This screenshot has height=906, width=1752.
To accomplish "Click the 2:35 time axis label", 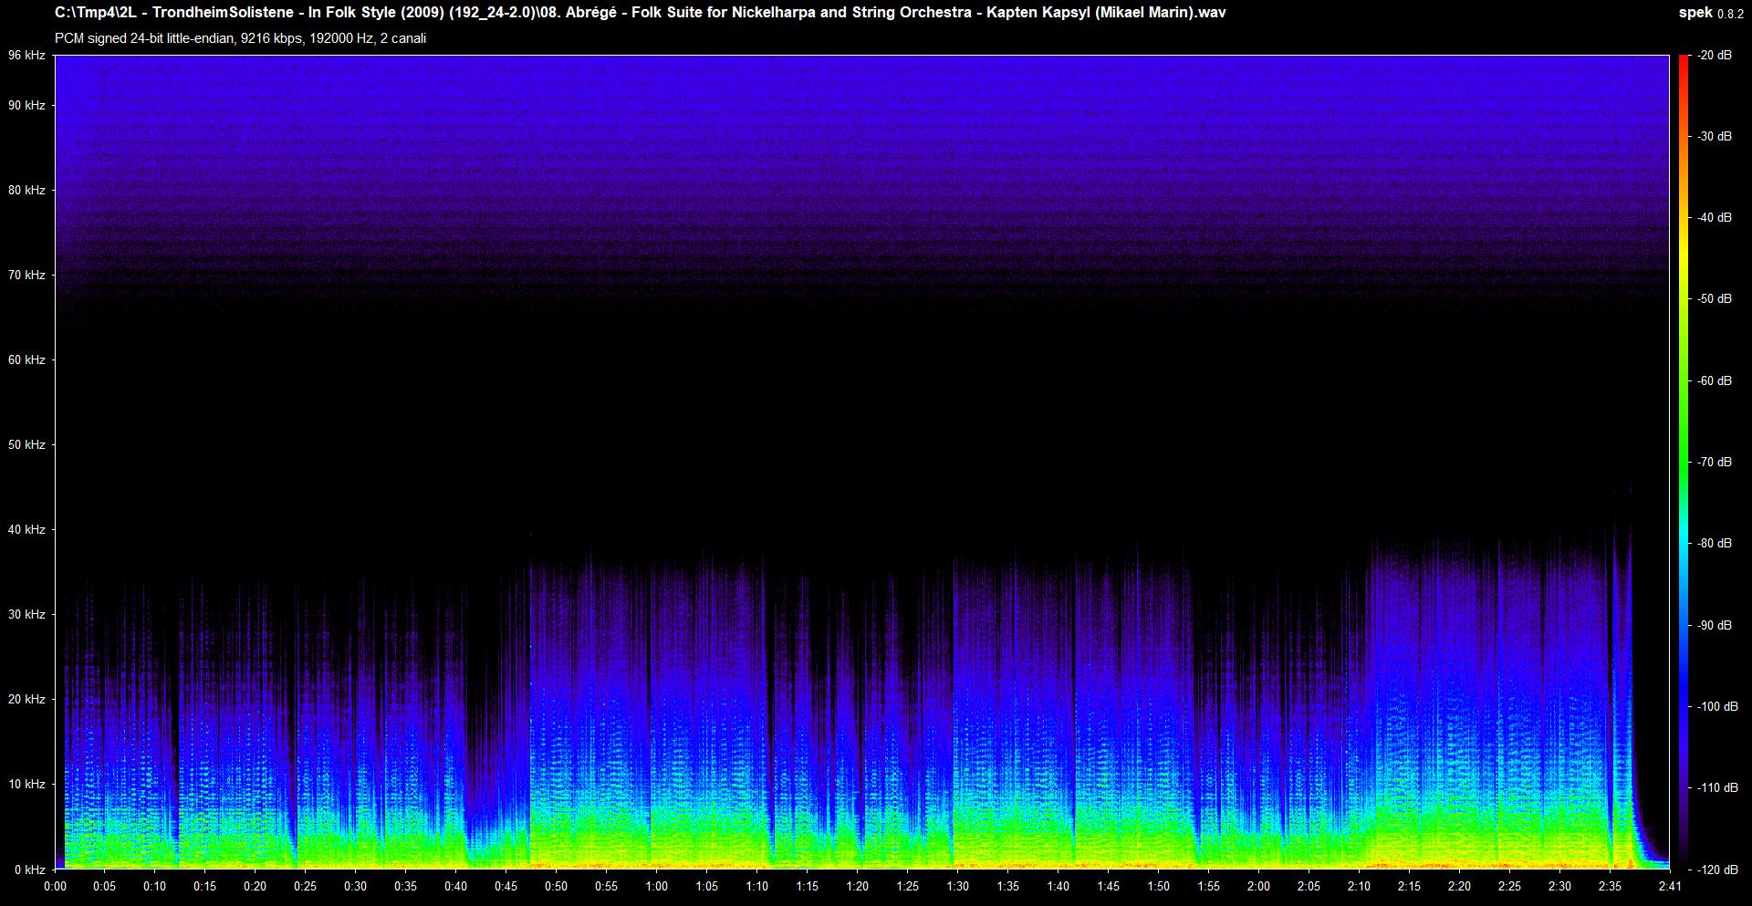I will pyautogui.click(x=1610, y=887).
